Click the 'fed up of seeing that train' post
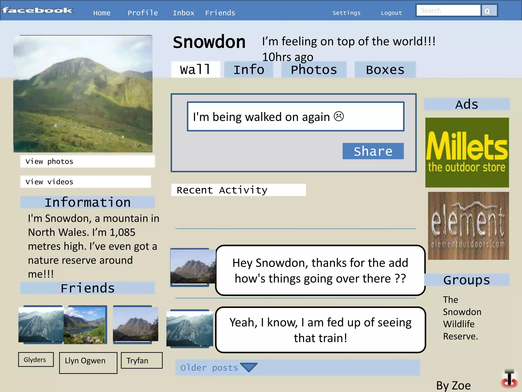Image resolution: width=522 pixels, height=392 pixels. (320, 330)
